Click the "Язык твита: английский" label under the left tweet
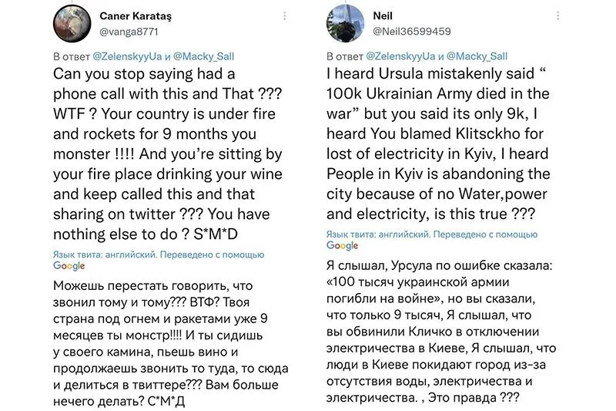Viewport: 616px width, 411px height. pos(105,254)
